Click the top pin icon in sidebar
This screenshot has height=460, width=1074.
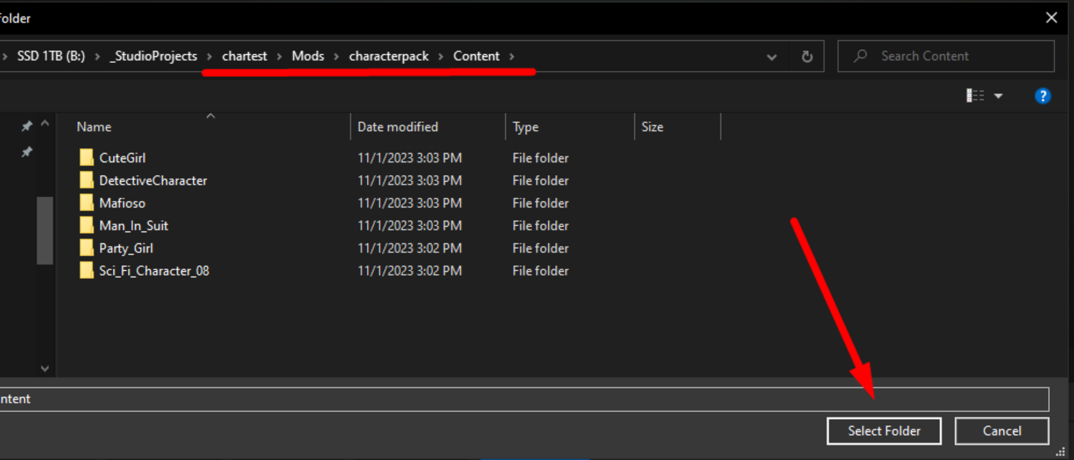[26, 126]
